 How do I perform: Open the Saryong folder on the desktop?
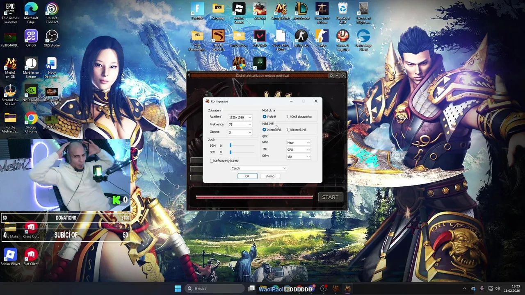[218, 11]
